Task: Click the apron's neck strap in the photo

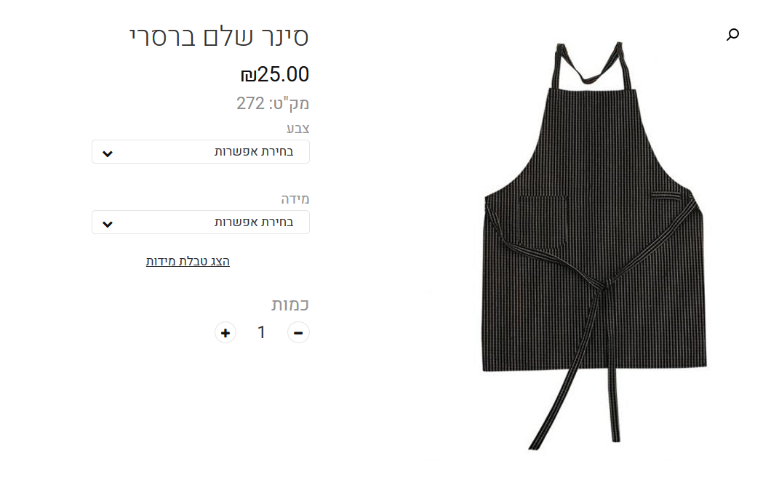Action: pyautogui.click(x=590, y=65)
